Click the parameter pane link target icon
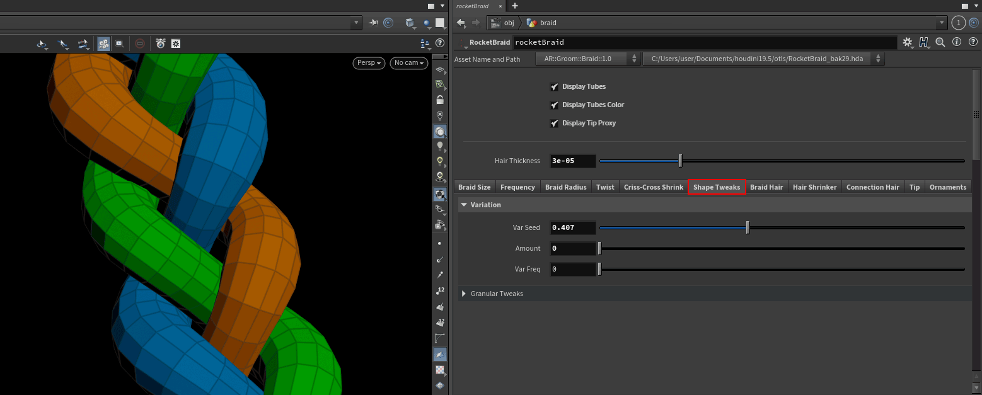This screenshot has height=395, width=982. (973, 23)
